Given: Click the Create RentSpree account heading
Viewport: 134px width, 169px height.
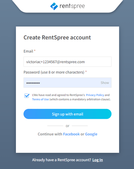Looking at the screenshot, I should (x=57, y=37).
